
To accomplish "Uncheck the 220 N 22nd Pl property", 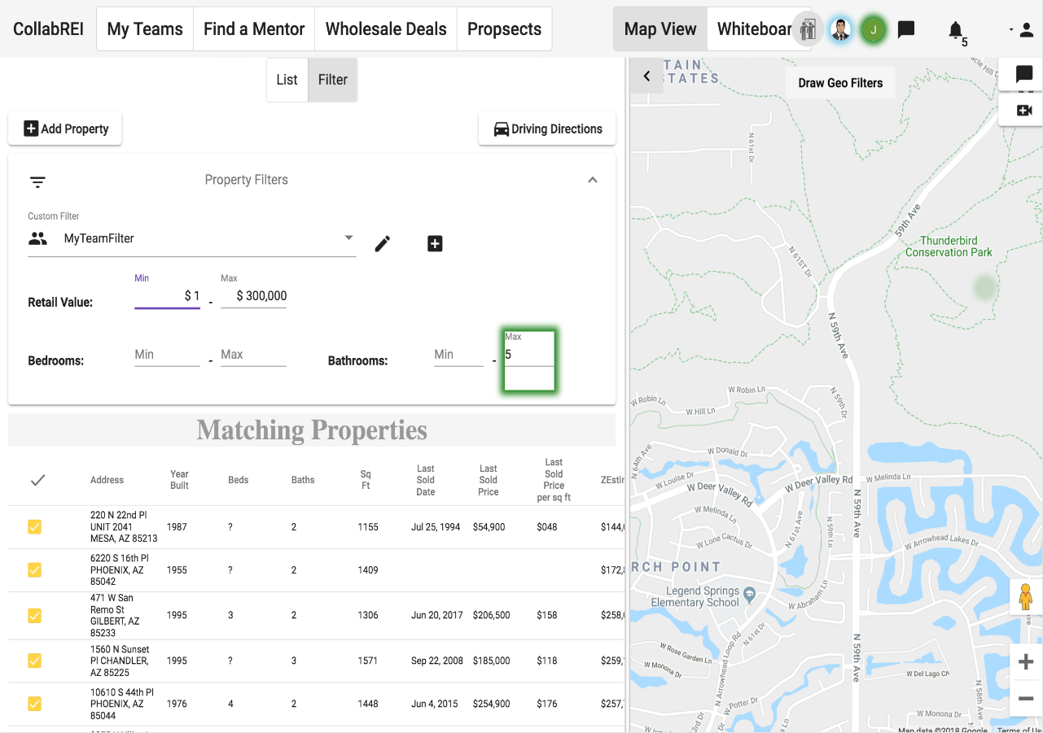I will (x=34, y=527).
